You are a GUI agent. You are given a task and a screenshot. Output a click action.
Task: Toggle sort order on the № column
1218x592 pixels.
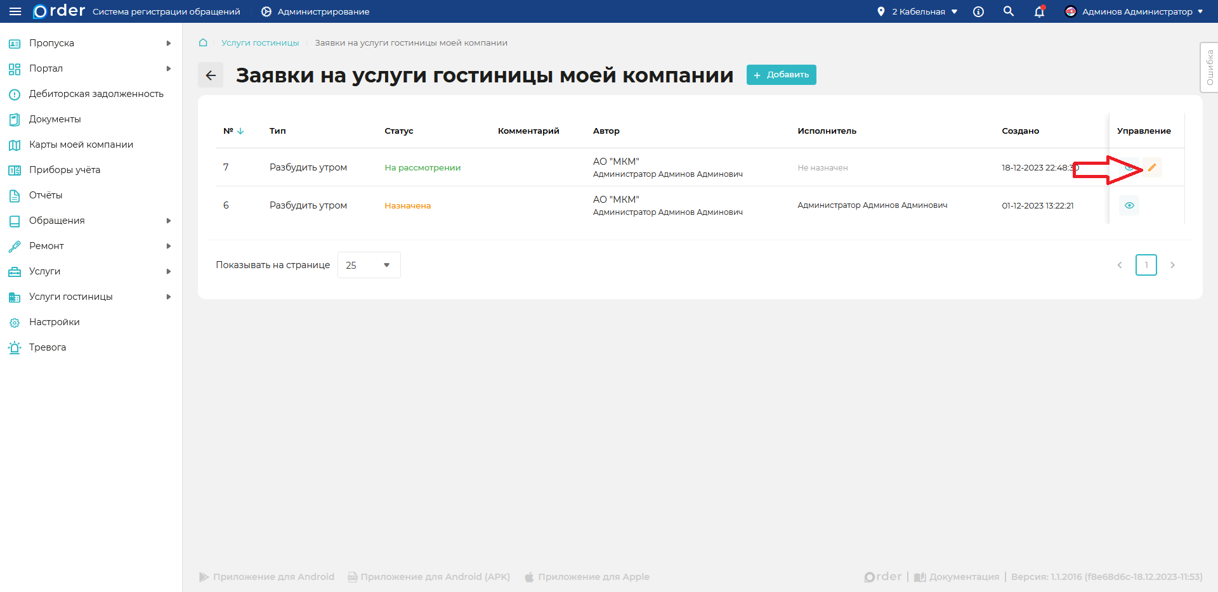click(x=240, y=131)
